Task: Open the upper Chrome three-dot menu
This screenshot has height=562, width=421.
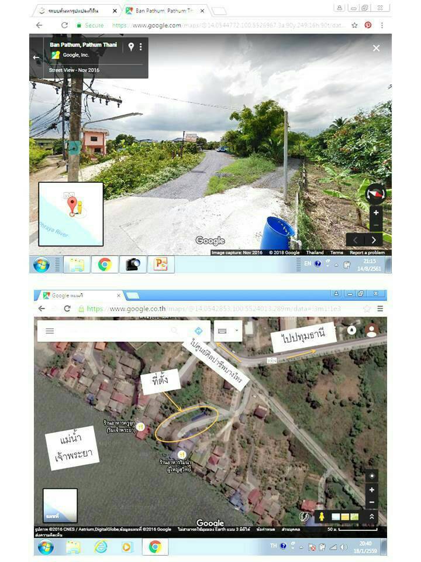Action: click(382, 25)
